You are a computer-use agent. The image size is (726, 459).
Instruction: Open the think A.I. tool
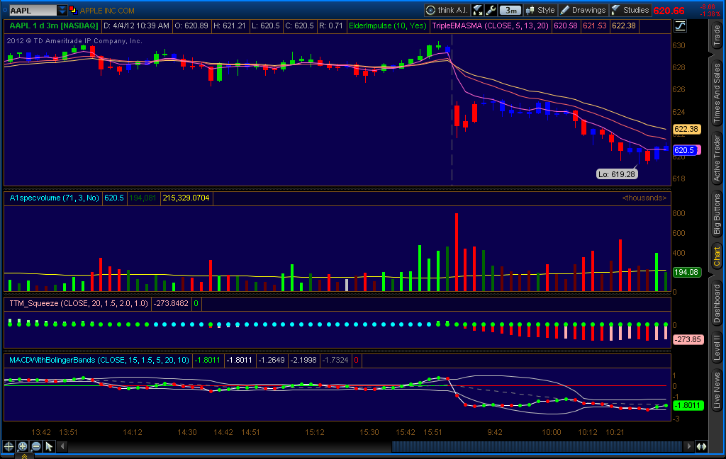(x=447, y=10)
